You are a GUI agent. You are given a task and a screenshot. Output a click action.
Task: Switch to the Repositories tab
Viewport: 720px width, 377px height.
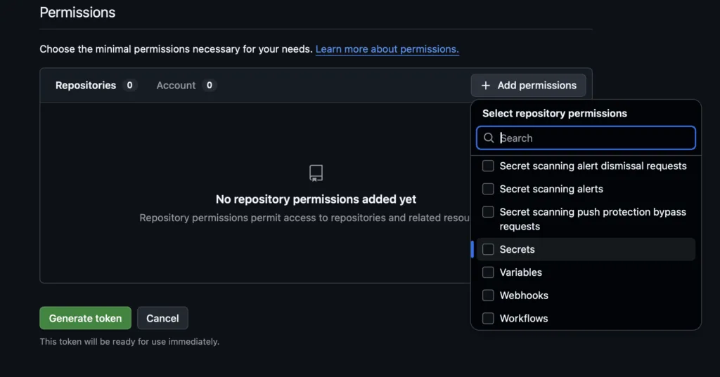click(86, 86)
